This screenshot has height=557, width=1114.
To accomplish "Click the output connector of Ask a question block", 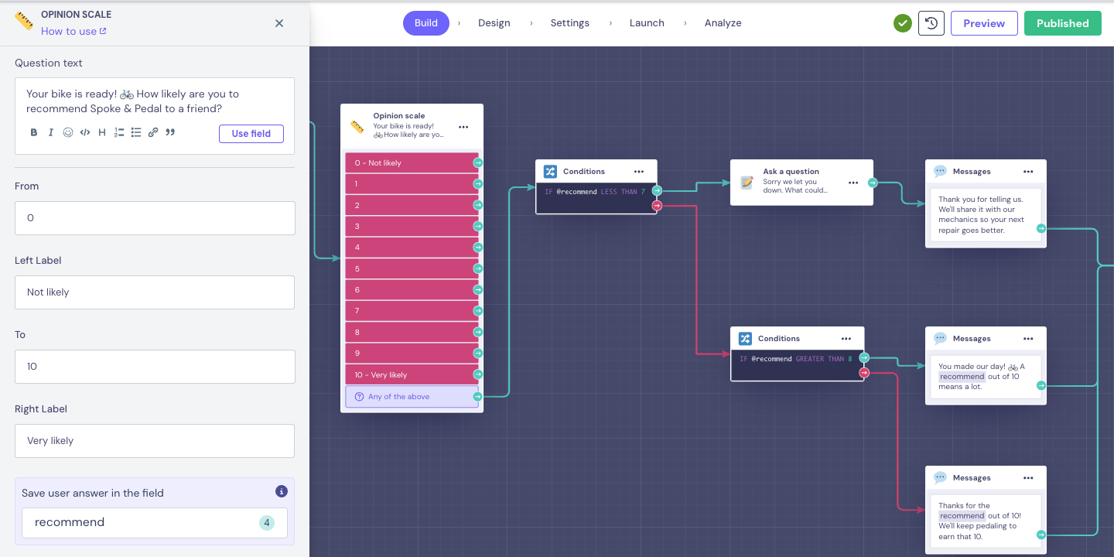I will [x=873, y=183].
